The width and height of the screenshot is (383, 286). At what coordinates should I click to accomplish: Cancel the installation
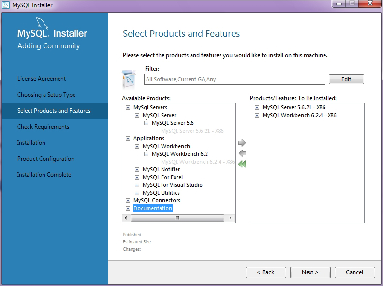tap(354, 272)
